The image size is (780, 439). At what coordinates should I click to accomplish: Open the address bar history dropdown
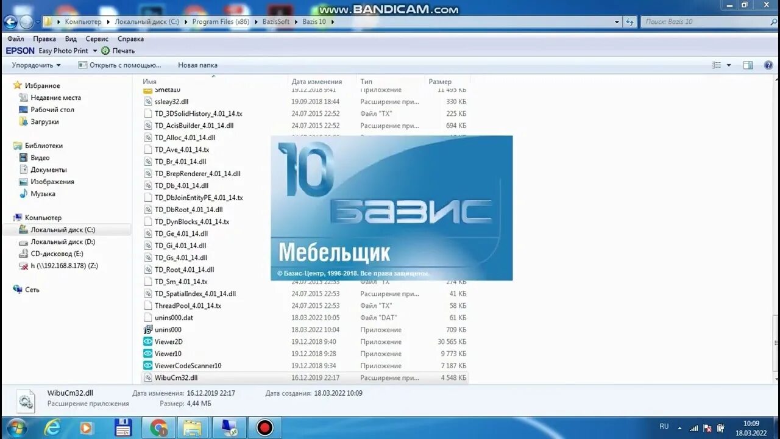click(x=617, y=22)
